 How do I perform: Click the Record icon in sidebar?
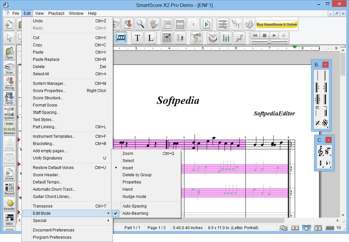pos(9,189)
